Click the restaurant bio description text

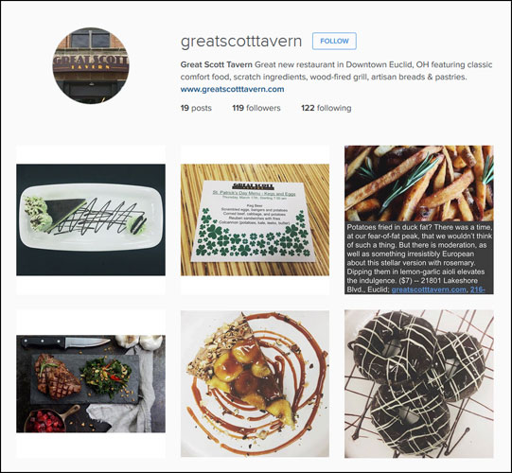click(336, 71)
